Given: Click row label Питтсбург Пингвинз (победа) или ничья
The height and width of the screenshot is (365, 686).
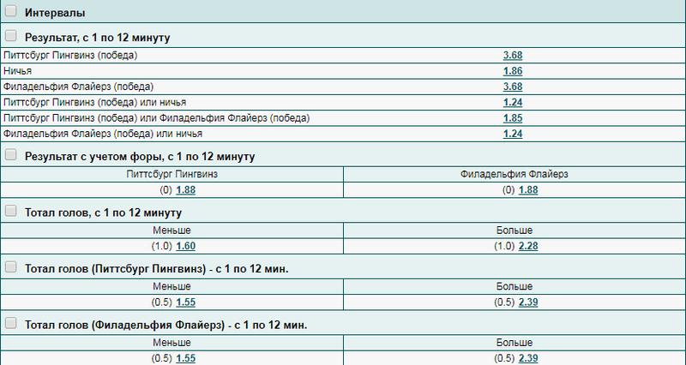Looking at the screenshot, I should click(94, 102).
